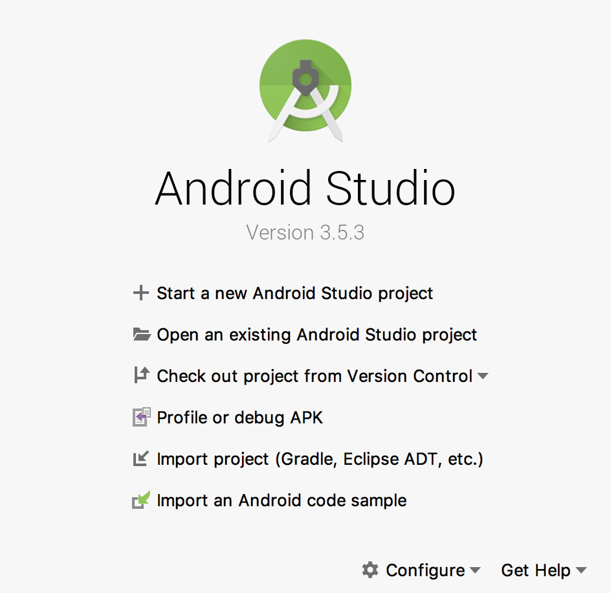The width and height of the screenshot is (611, 593).
Task: Open the Get Help menu
Action: (536, 570)
